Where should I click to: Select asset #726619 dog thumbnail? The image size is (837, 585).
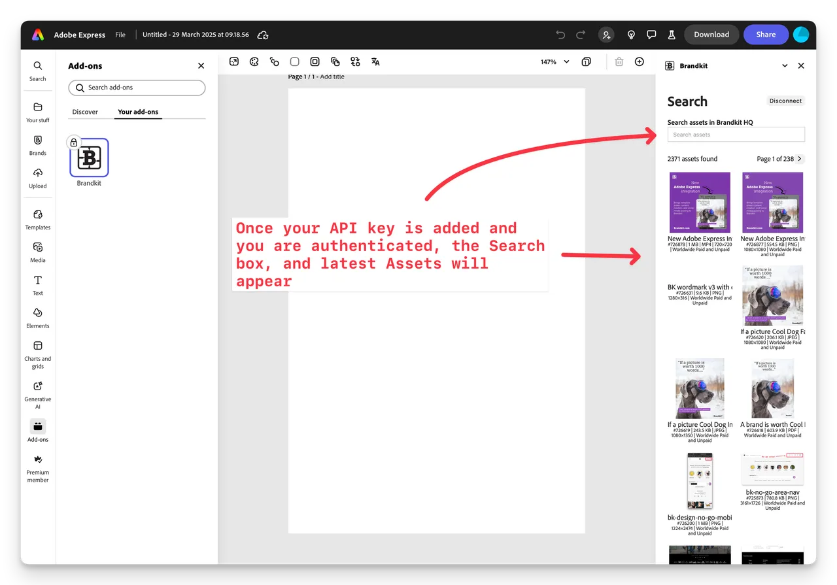click(700, 388)
